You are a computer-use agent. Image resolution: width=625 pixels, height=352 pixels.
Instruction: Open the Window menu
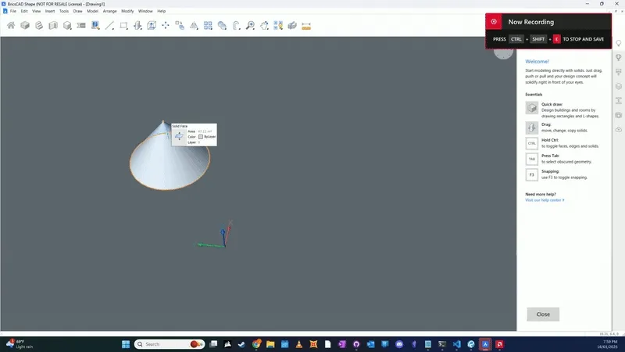pos(145,11)
